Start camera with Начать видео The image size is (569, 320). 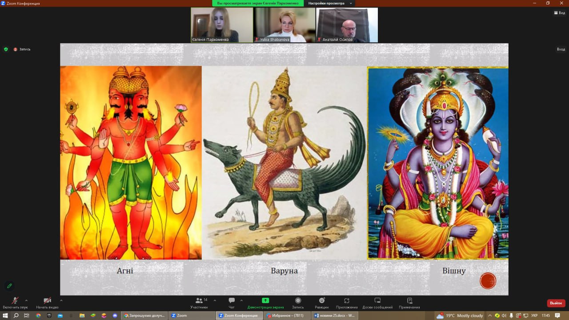click(47, 303)
